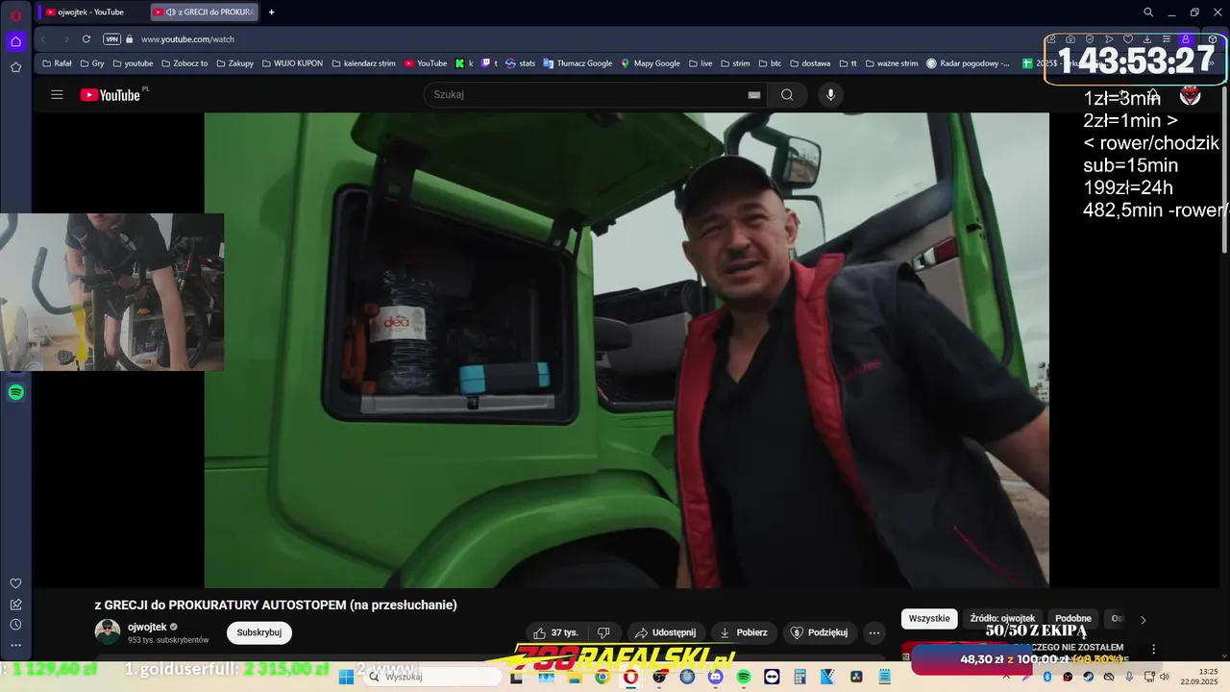Open the YouTube guide hamburger menu
The image size is (1230, 692).
[x=57, y=94]
